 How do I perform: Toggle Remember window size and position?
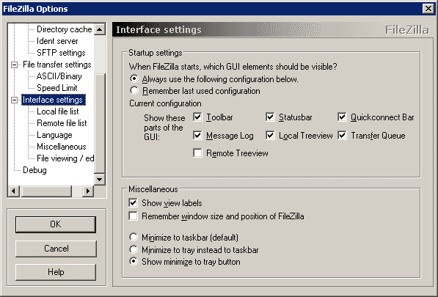pos(134,216)
